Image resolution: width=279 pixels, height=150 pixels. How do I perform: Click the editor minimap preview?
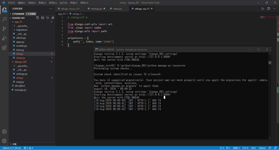click(268, 17)
